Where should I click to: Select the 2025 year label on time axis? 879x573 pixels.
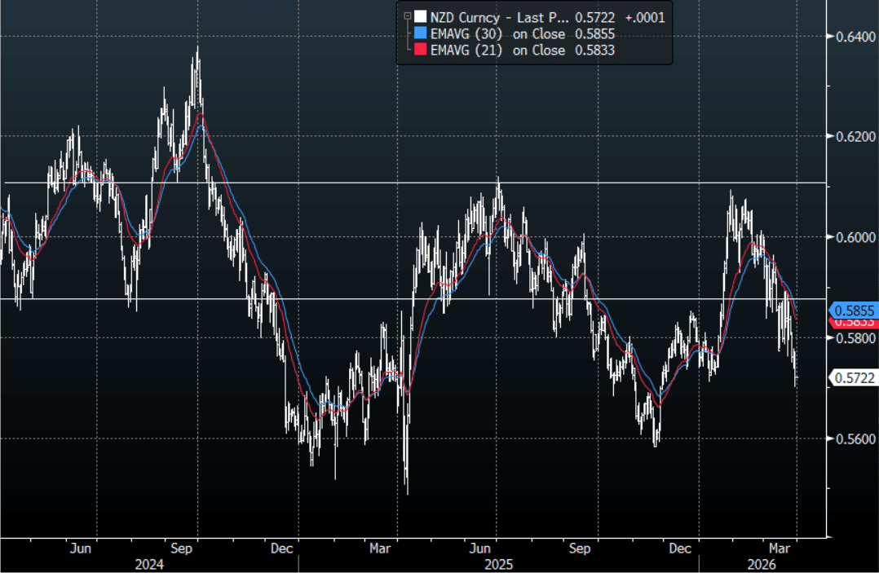coord(498,563)
